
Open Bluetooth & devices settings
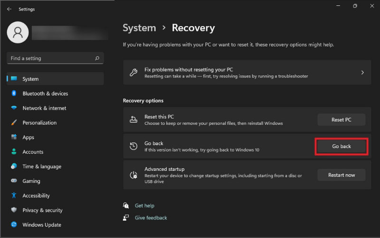[x=55, y=93]
